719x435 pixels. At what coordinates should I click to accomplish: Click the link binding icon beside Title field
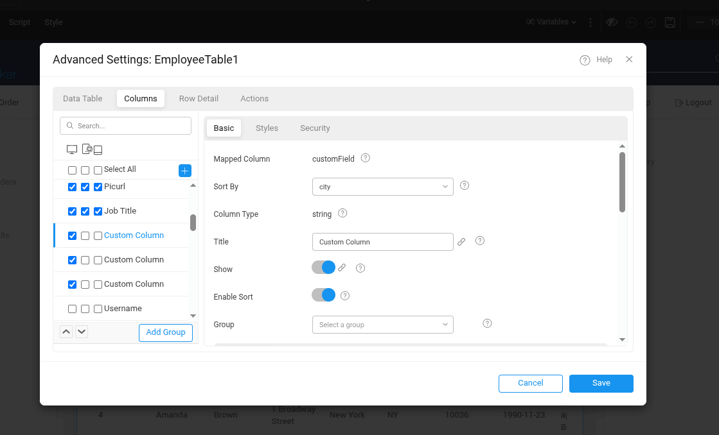click(461, 241)
